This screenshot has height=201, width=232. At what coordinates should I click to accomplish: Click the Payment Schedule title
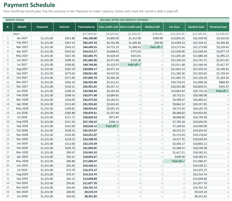click(x=29, y=5)
